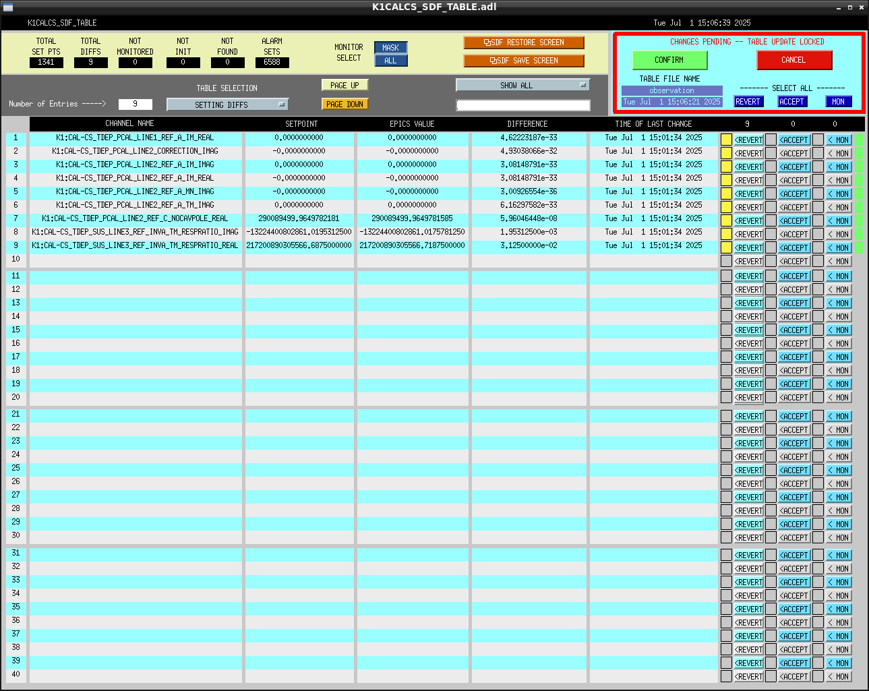Click the header timestamp Tue Jul 1 15:06:39 2025
869x691 pixels.
[702, 23]
